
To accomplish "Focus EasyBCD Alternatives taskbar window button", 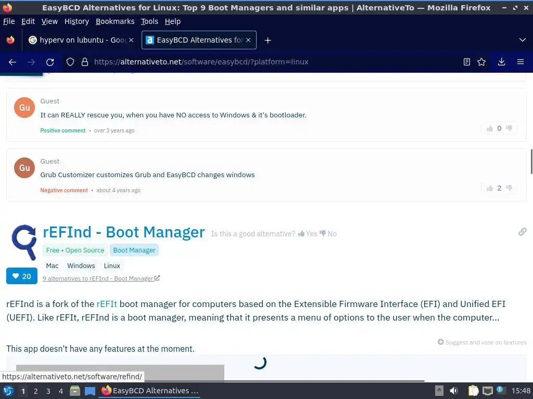I will pos(149,391).
